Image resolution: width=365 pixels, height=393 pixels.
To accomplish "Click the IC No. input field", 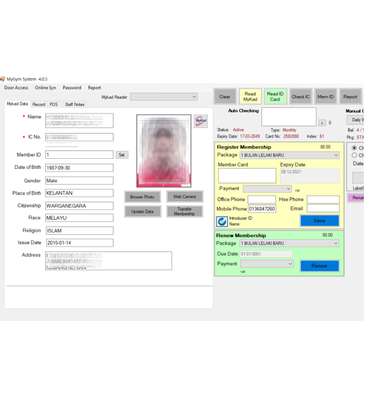I will point(79,137).
